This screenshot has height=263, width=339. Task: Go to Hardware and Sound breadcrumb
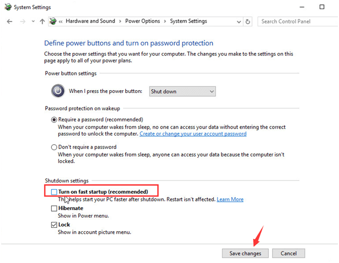point(91,21)
